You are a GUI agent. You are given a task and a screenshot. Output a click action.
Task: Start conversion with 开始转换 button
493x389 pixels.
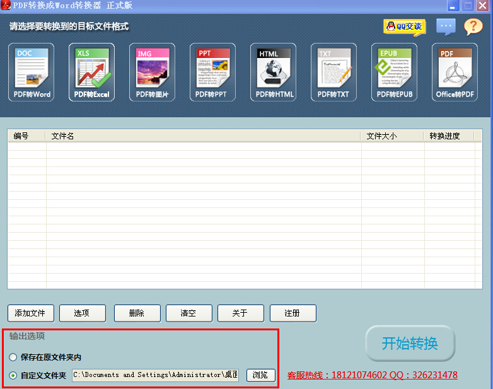click(410, 344)
